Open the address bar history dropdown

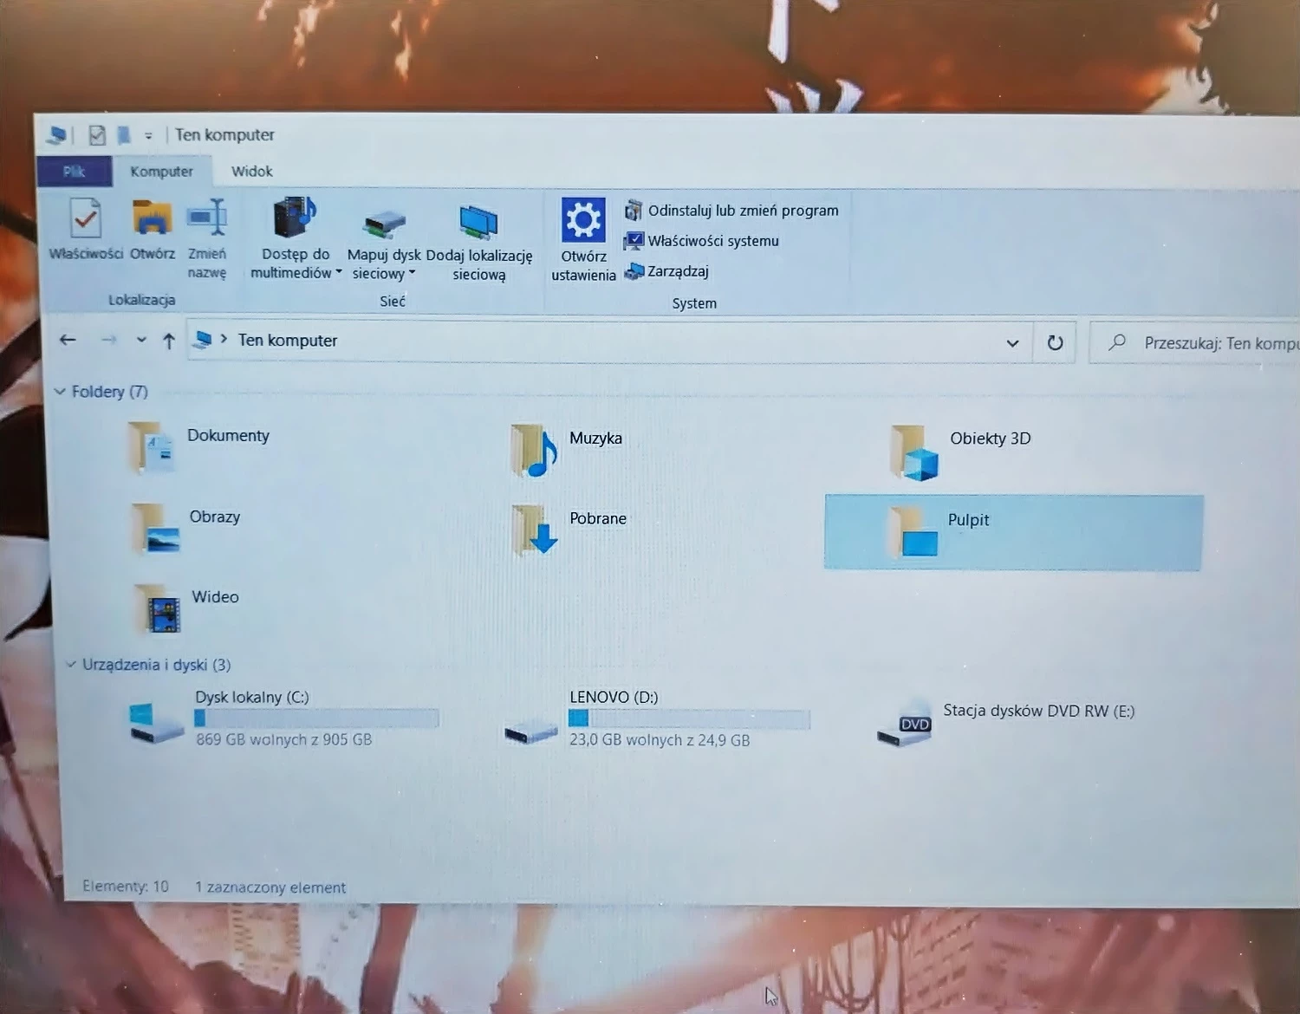pyautogui.click(x=1011, y=343)
